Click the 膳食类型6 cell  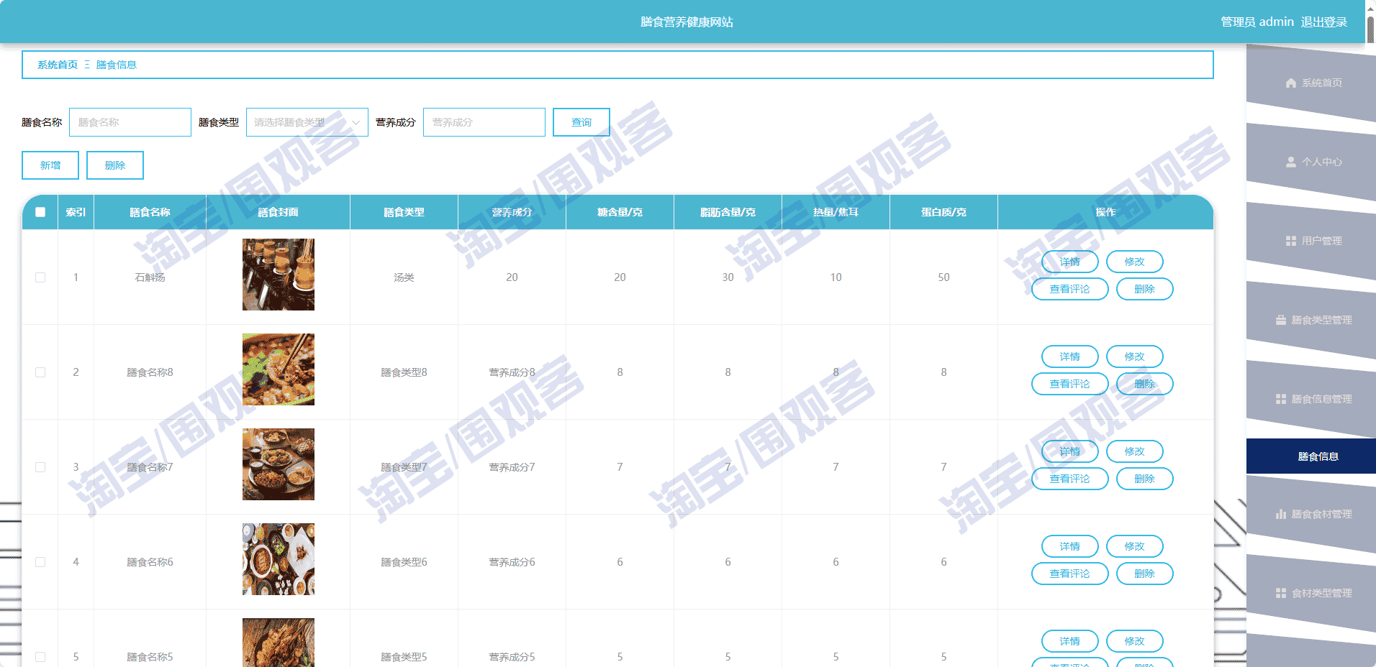click(x=404, y=562)
